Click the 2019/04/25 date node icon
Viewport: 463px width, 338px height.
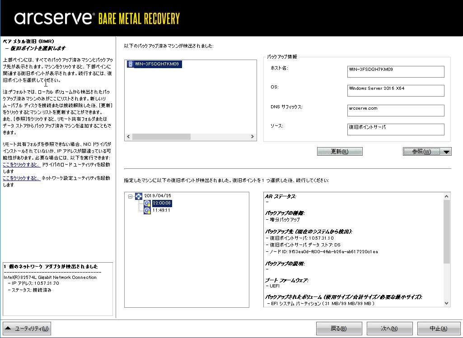(x=139, y=196)
